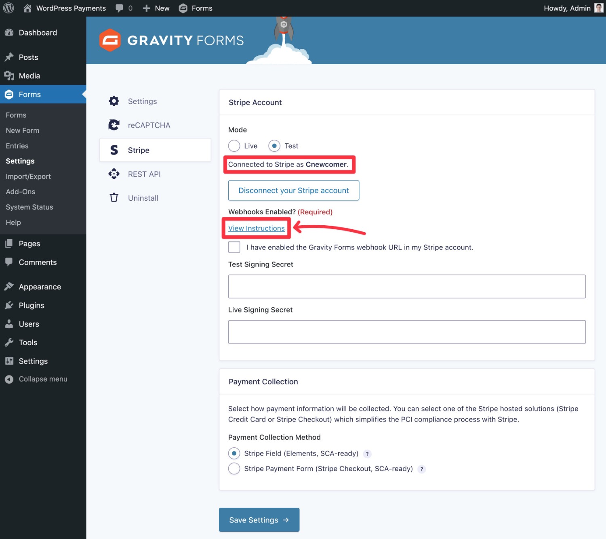Select the Live mode radio button
The width and height of the screenshot is (606, 539).
coord(234,146)
